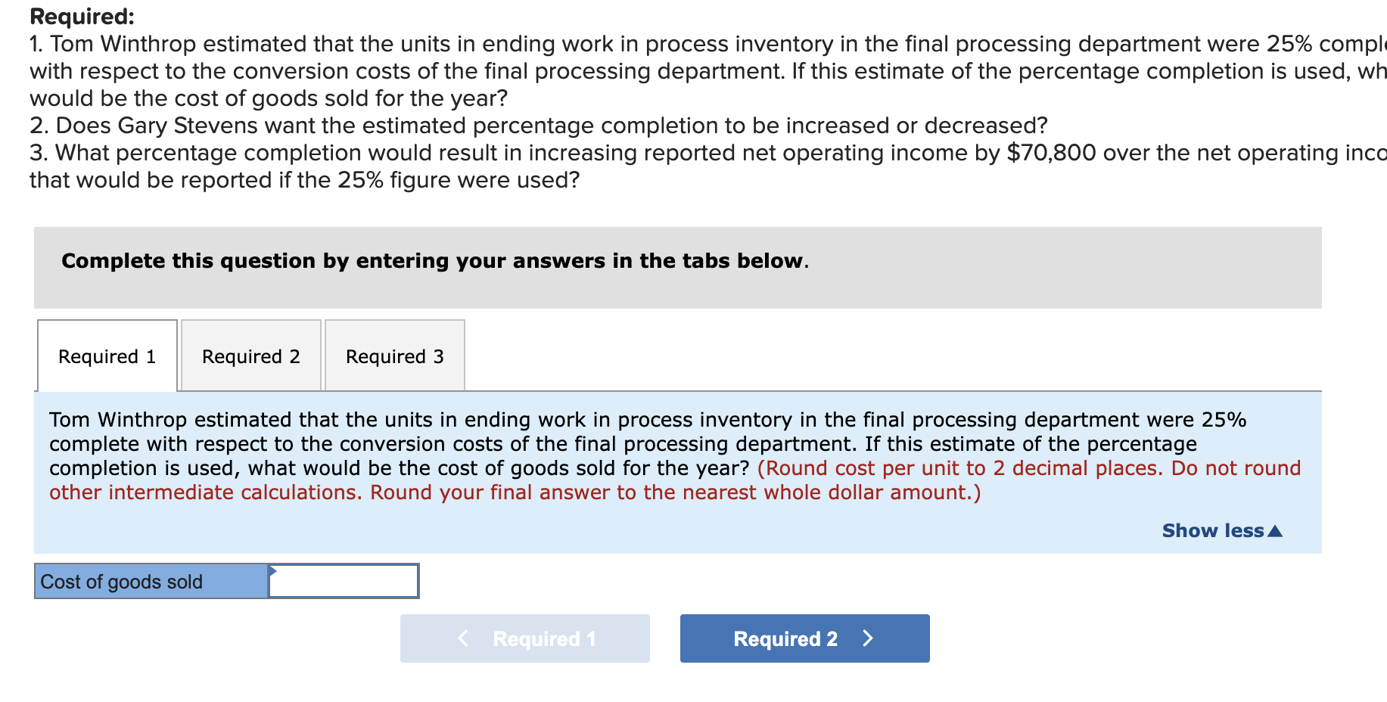Viewport: 1387px width, 702px height.
Task: Click the left chevron on the Required 1 button
Action: (x=464, y=638)
